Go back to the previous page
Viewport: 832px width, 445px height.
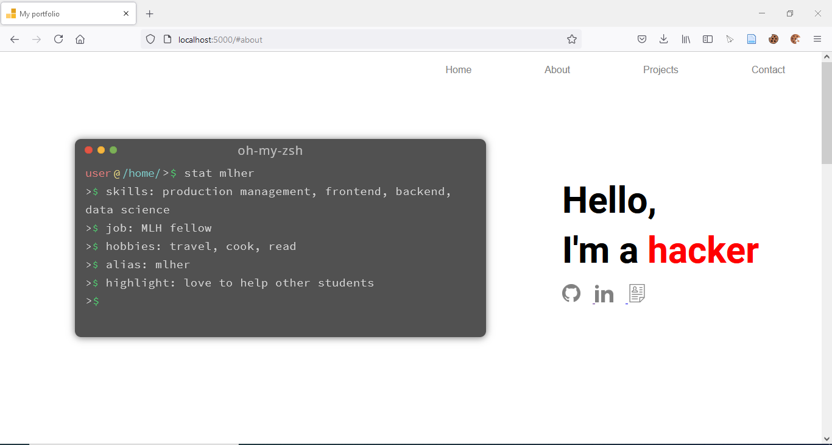[x=15, y=39]
